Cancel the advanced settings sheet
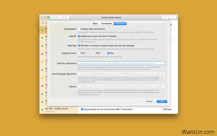 pos(149,101)
